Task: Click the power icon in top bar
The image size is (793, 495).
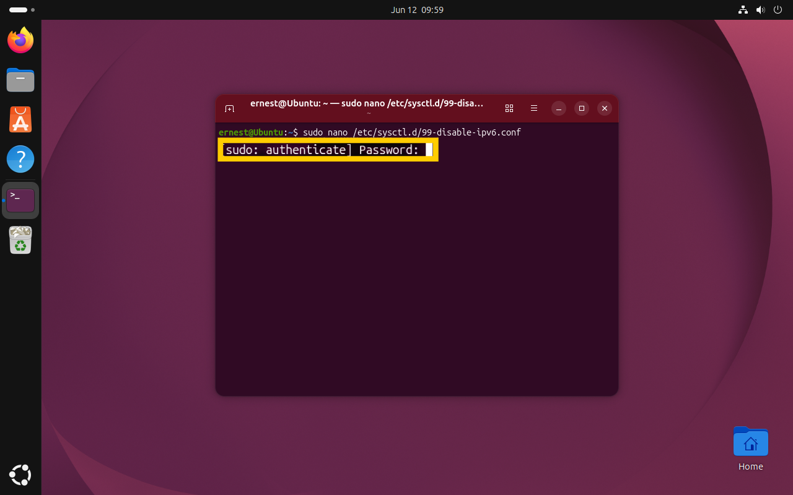Action: point(778,10)
